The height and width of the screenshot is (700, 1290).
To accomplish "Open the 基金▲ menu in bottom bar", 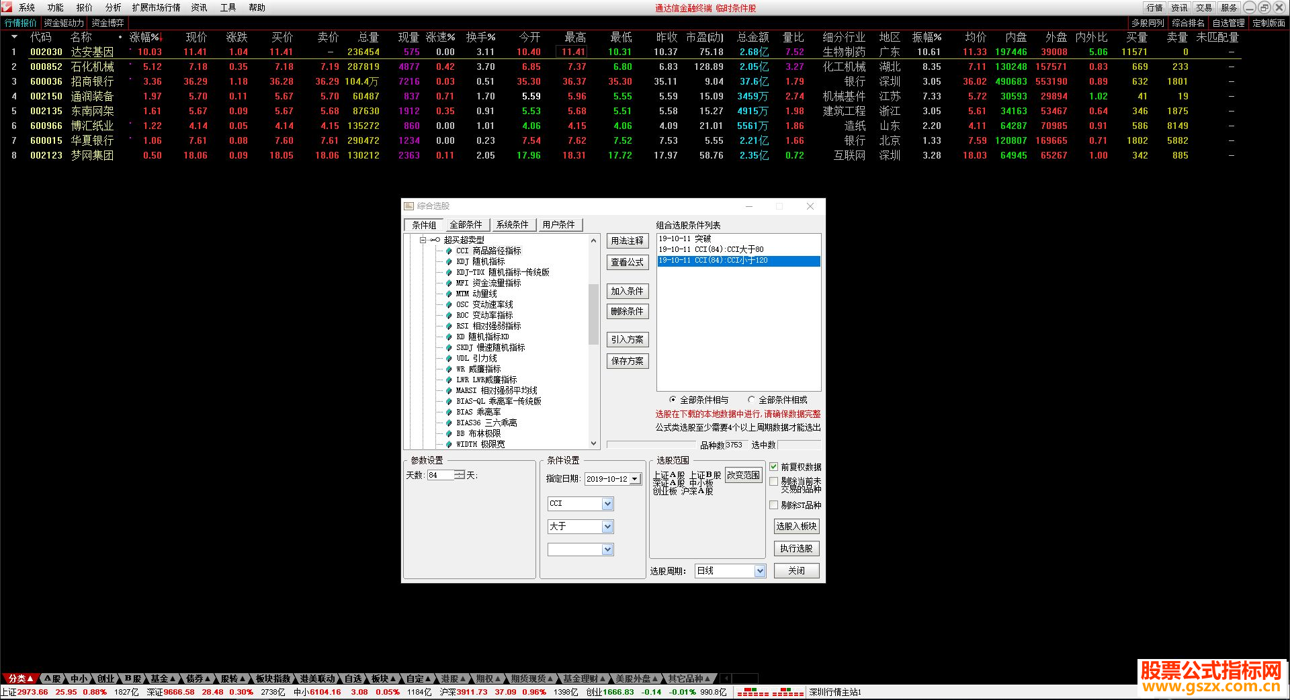I will tap(163, 679).
